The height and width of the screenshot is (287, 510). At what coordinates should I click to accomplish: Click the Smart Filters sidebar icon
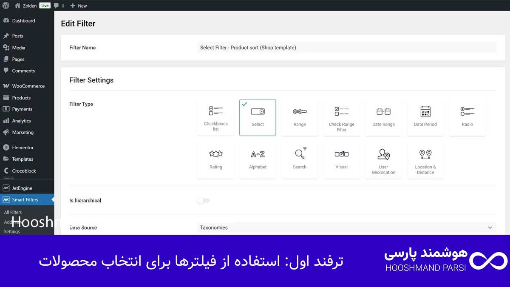pos(6,199)
